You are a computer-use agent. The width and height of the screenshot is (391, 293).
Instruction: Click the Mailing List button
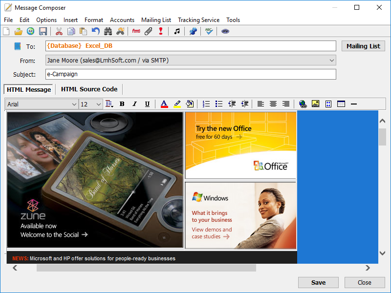tap(363, 46)
